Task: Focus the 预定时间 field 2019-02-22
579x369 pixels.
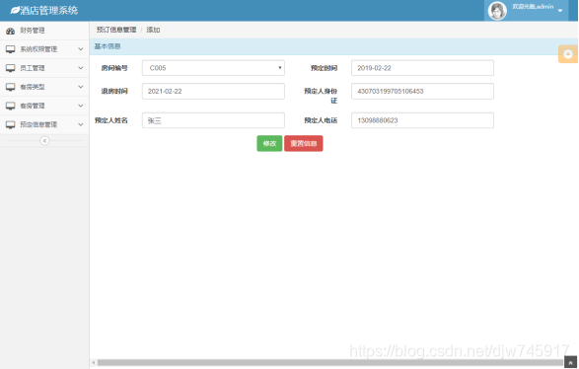Action: click(422, 68)
